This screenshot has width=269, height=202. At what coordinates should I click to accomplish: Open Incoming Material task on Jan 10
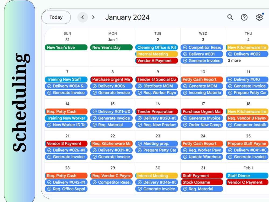tap(202, 93)
